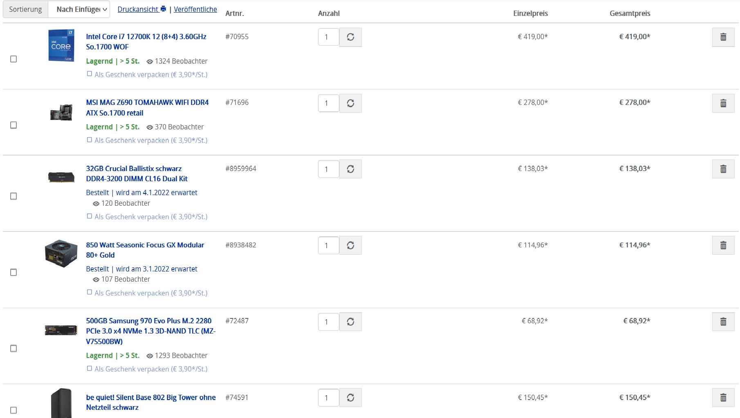Click trash icon for Crucial Ballistix RAM

pyautogui.click(x=723, y=169)
